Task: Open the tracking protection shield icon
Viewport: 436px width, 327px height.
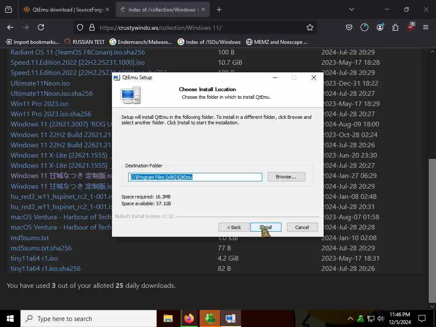Action: 80,28
